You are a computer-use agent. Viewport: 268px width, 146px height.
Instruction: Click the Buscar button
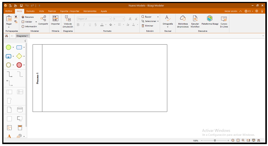146,17
